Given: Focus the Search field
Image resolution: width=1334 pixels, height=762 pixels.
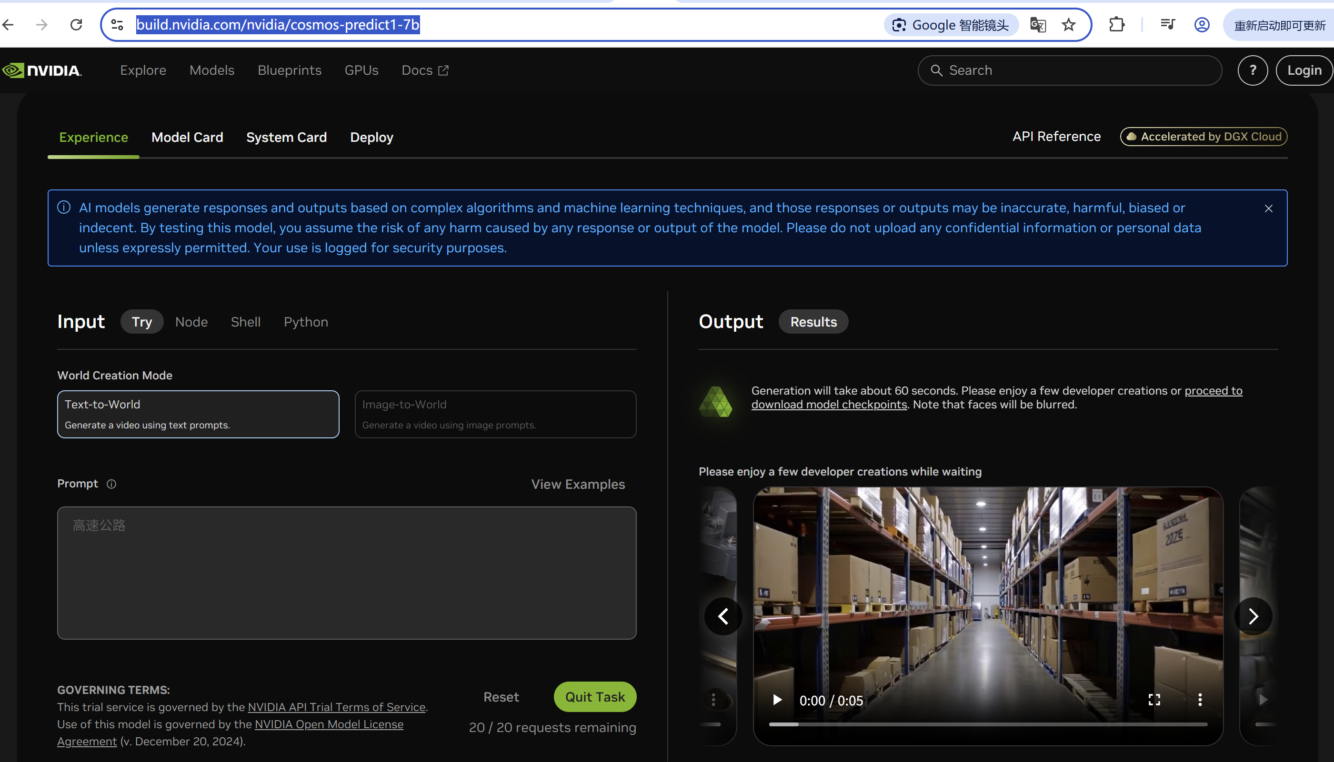Looking at the screenshot, I should [x=1070, y=70].
